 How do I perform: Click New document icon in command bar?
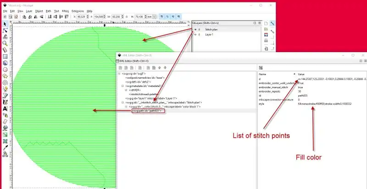pyautogui.click(x=266, y=24)
